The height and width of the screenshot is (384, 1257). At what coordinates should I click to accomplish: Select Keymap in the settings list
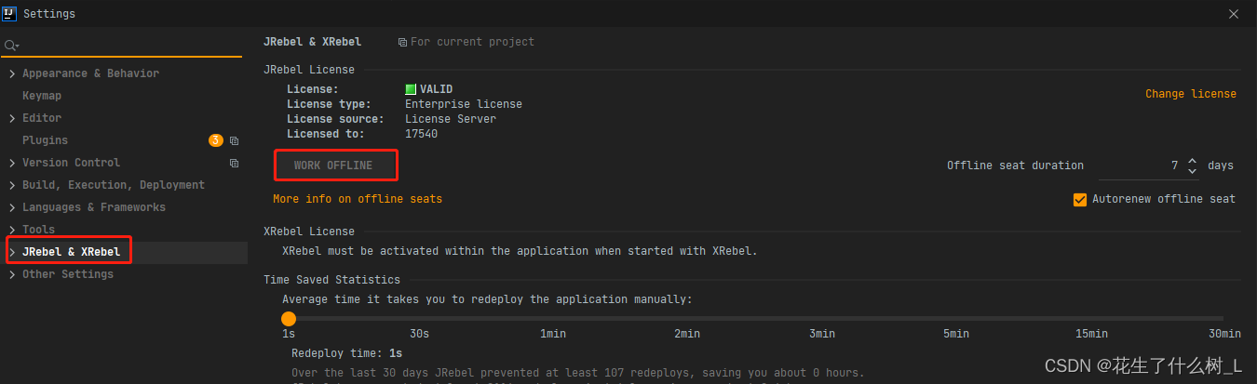pos(42,96)
